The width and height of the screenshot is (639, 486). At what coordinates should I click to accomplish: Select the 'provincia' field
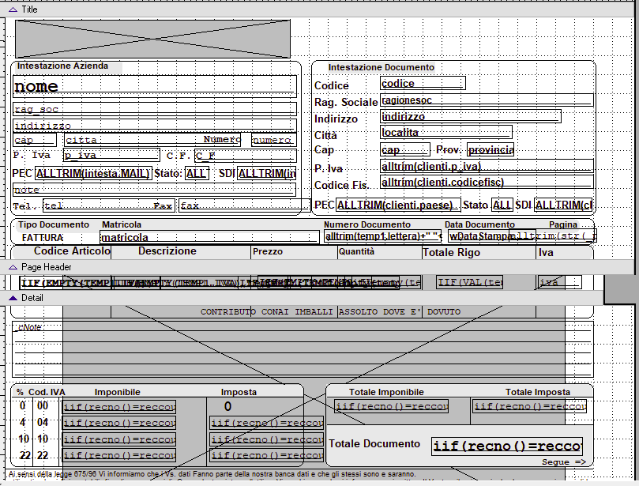point(491,149)
